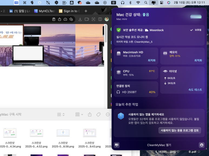Click 마지막 파일 스캔 CleanMyMac_5 text
Viewport: 209px width, 156px height.
134,42
